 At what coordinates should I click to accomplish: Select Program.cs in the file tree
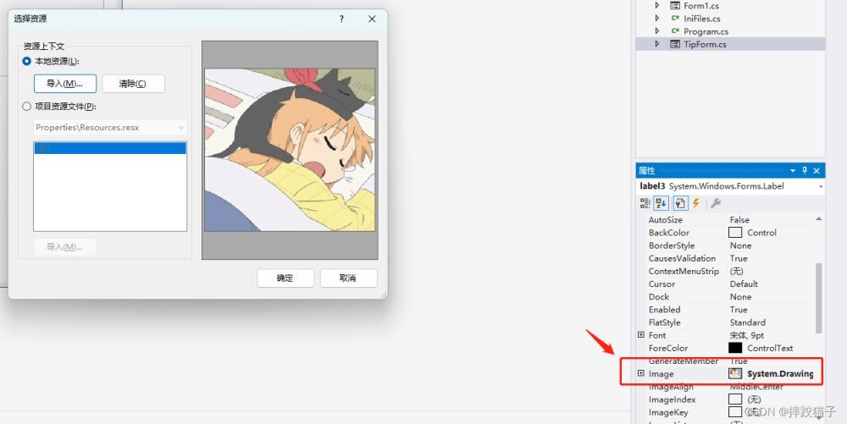click(706, 31)
